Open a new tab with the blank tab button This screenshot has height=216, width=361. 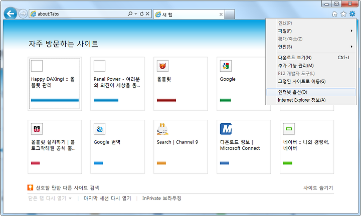[230, 15]
